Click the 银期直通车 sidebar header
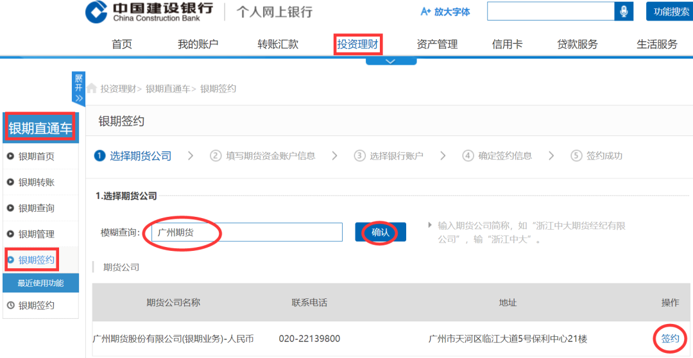The image size is (693, 358). pos(40,128)
